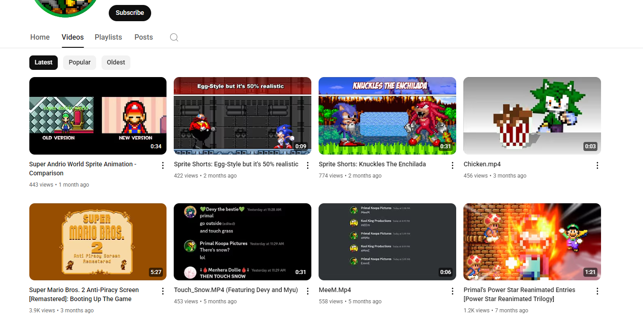Subscribe to this channel

(130, 13)
